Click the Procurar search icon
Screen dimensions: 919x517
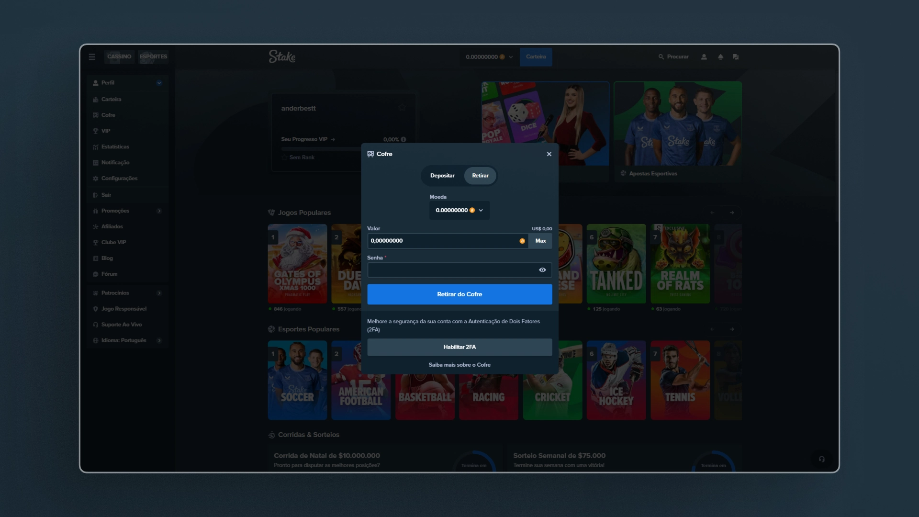point(661,56)
